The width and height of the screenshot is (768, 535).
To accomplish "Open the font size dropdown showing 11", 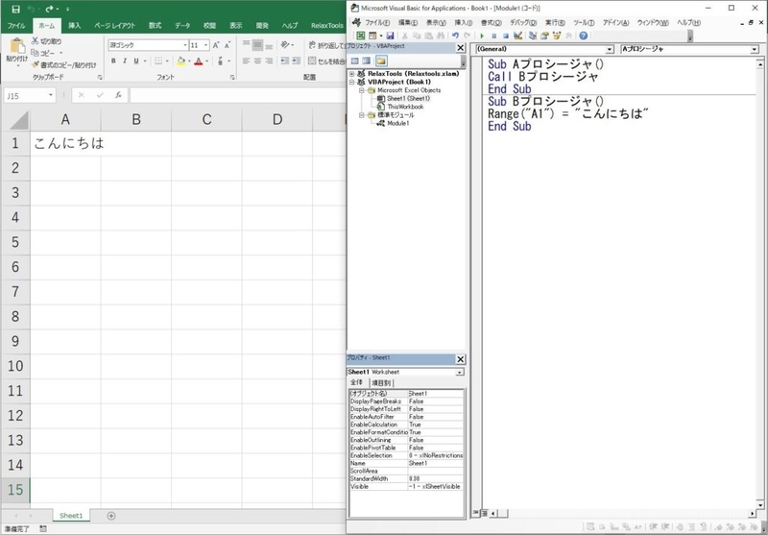I will pos(206,45).
